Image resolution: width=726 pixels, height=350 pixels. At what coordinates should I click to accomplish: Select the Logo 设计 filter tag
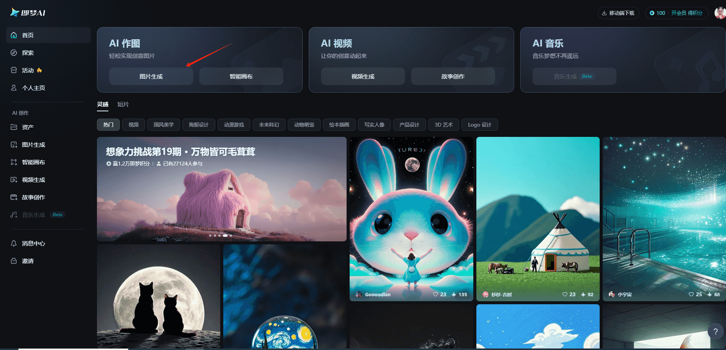pos(480,125)
